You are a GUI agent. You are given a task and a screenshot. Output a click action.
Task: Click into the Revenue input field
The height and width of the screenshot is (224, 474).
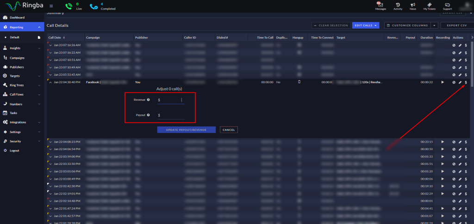click(x=171, y=100)
